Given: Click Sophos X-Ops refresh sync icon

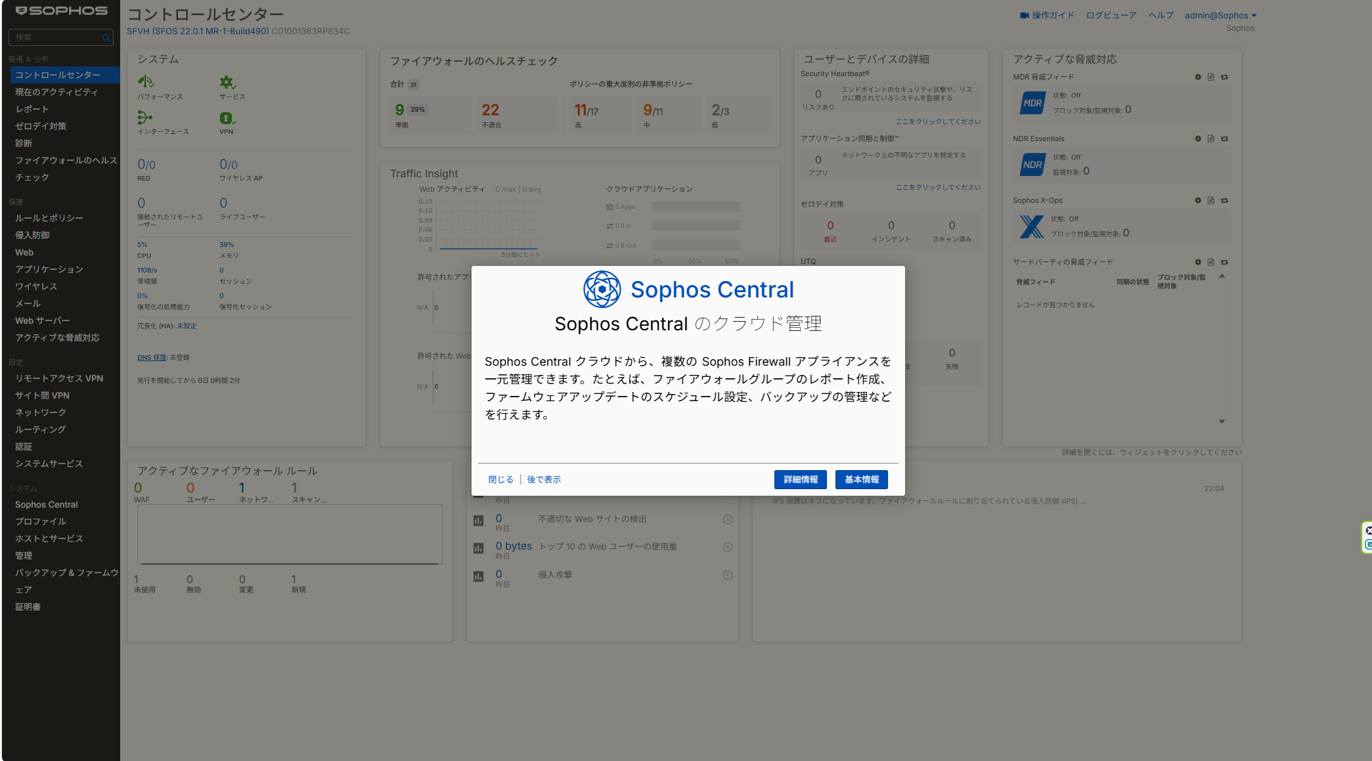Looking at the screenshot, I should pyautogui.click(x=1224, y=201).
